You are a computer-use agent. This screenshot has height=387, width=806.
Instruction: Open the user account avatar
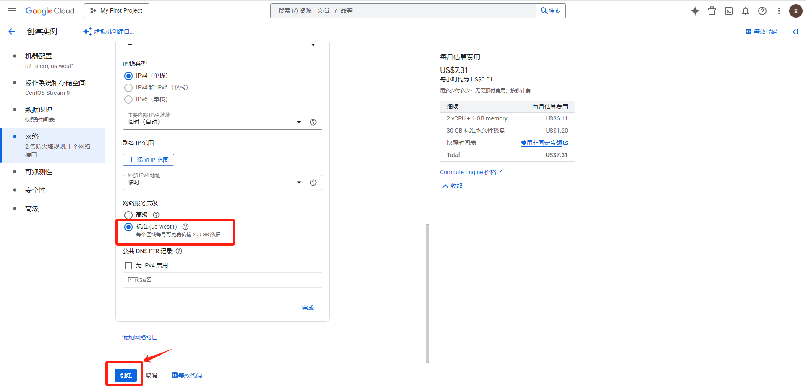(796, 11)
